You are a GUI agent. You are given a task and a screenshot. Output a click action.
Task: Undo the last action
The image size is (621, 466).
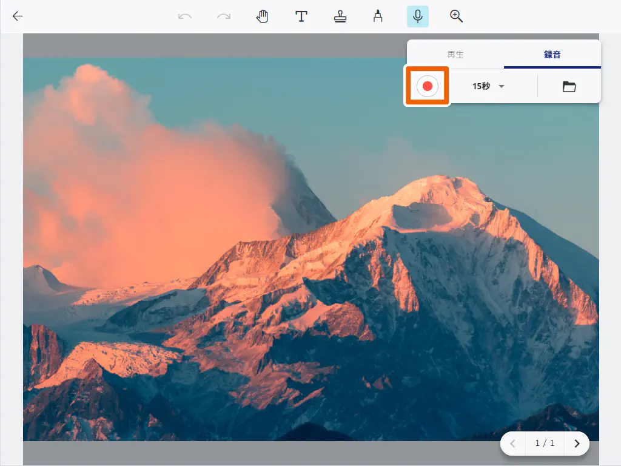coord(185,16)
